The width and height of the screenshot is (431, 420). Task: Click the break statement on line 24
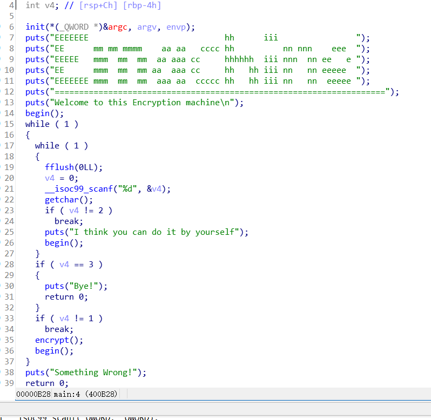(69, 221)
